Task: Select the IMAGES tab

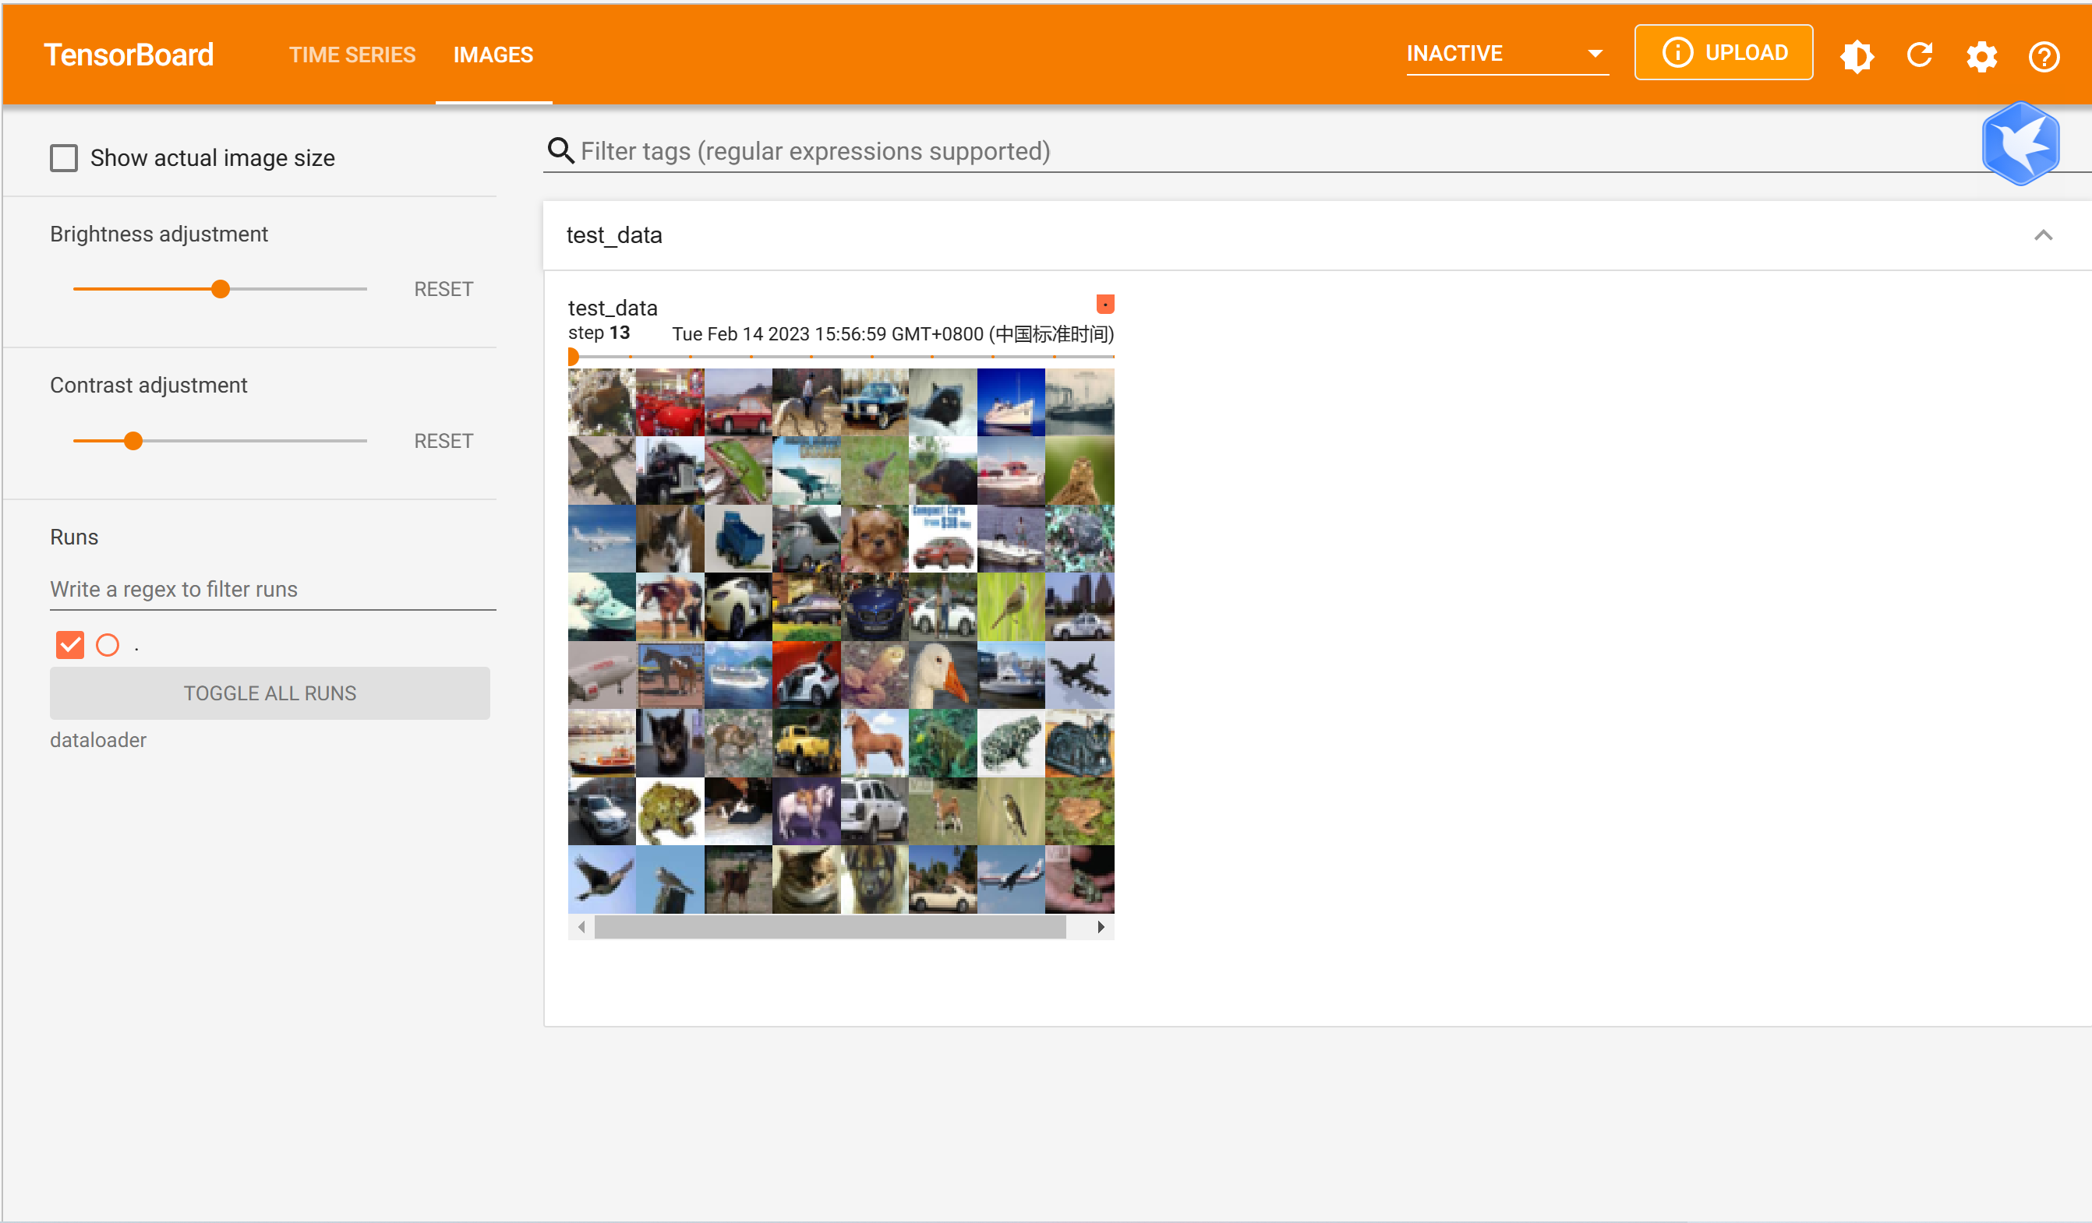Action: [493, 55]
